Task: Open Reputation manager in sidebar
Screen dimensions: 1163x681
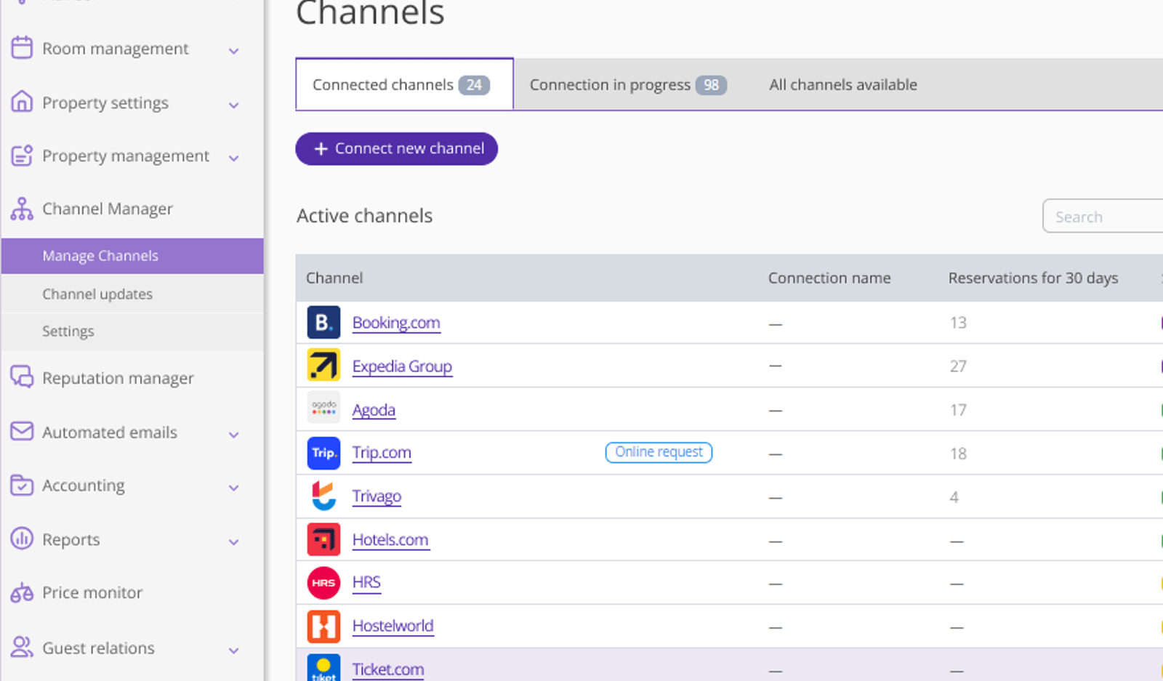Action: [x=118, y=378]
